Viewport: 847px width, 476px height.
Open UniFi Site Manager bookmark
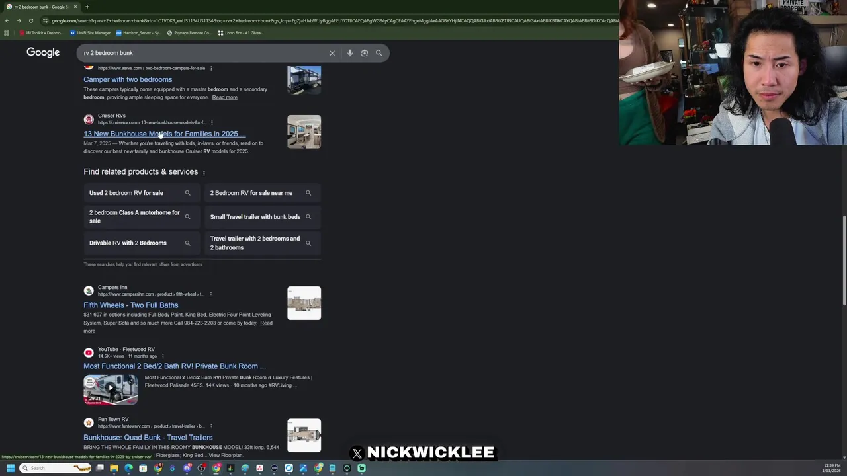click(91, 33)
